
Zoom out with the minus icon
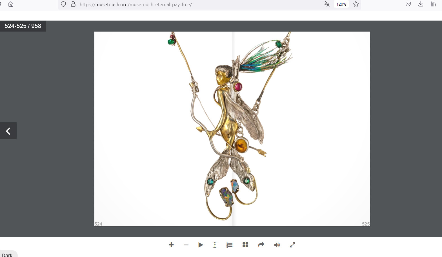[186, 245]
